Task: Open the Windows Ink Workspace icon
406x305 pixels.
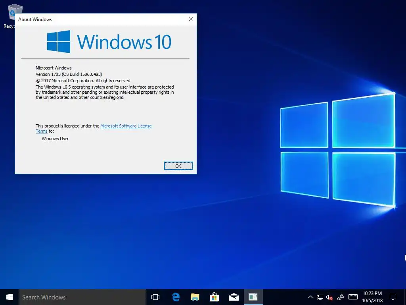Action: click(341, 297)
